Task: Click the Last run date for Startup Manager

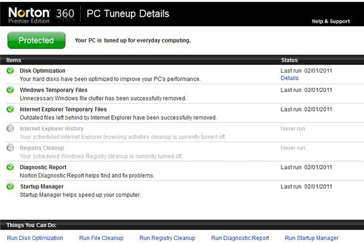Action: (x=306, y=187)
